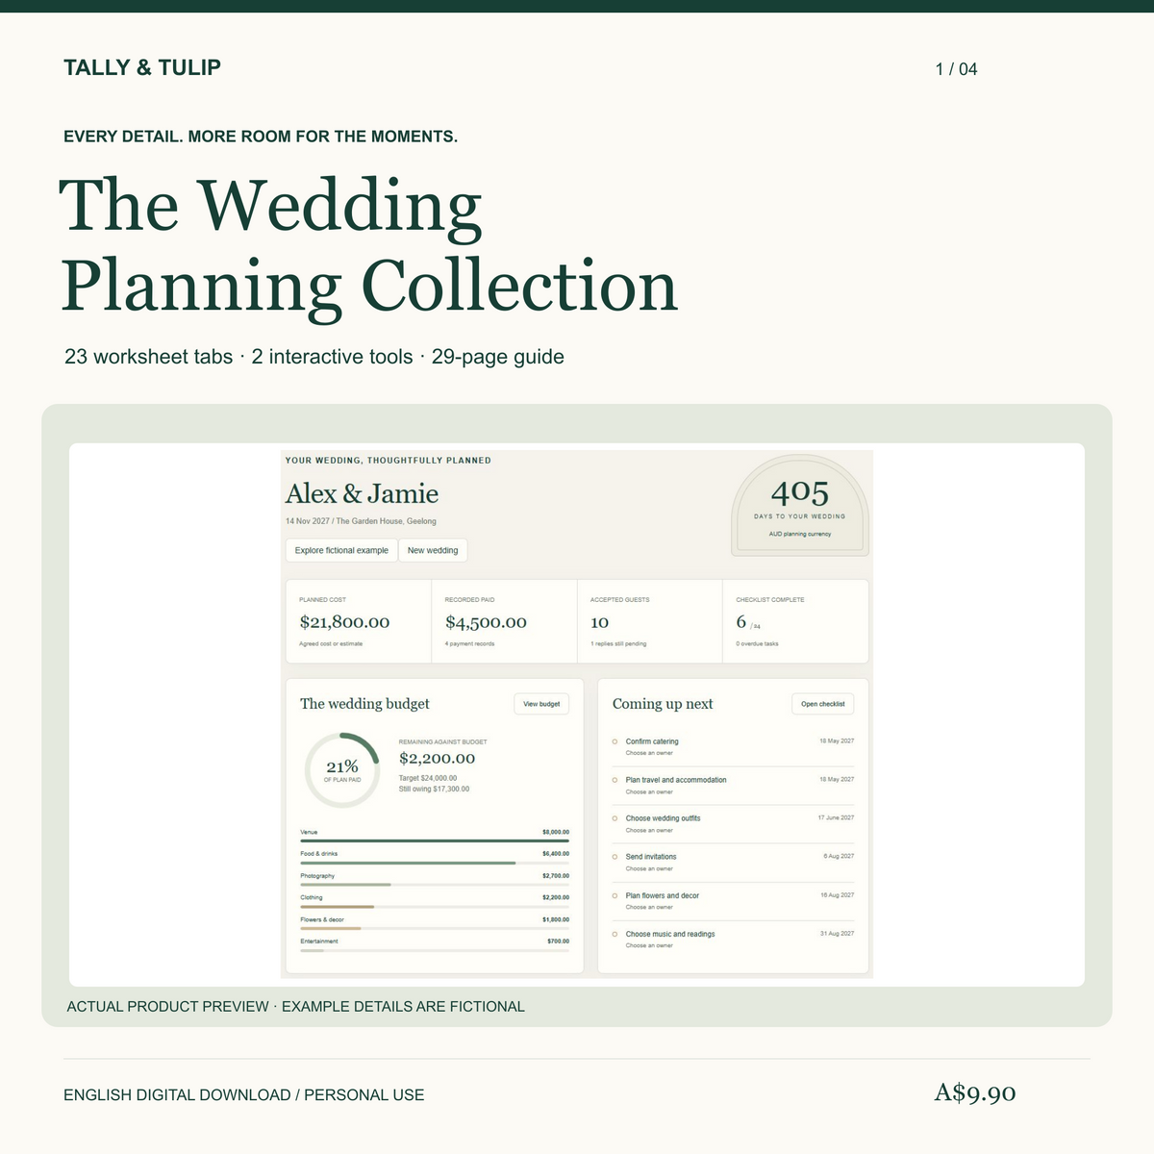The width and height of the screenshot is (1154, 1154).
Task: Click the Remaining against budget $2,200.00
Action: tap(437, 758)
